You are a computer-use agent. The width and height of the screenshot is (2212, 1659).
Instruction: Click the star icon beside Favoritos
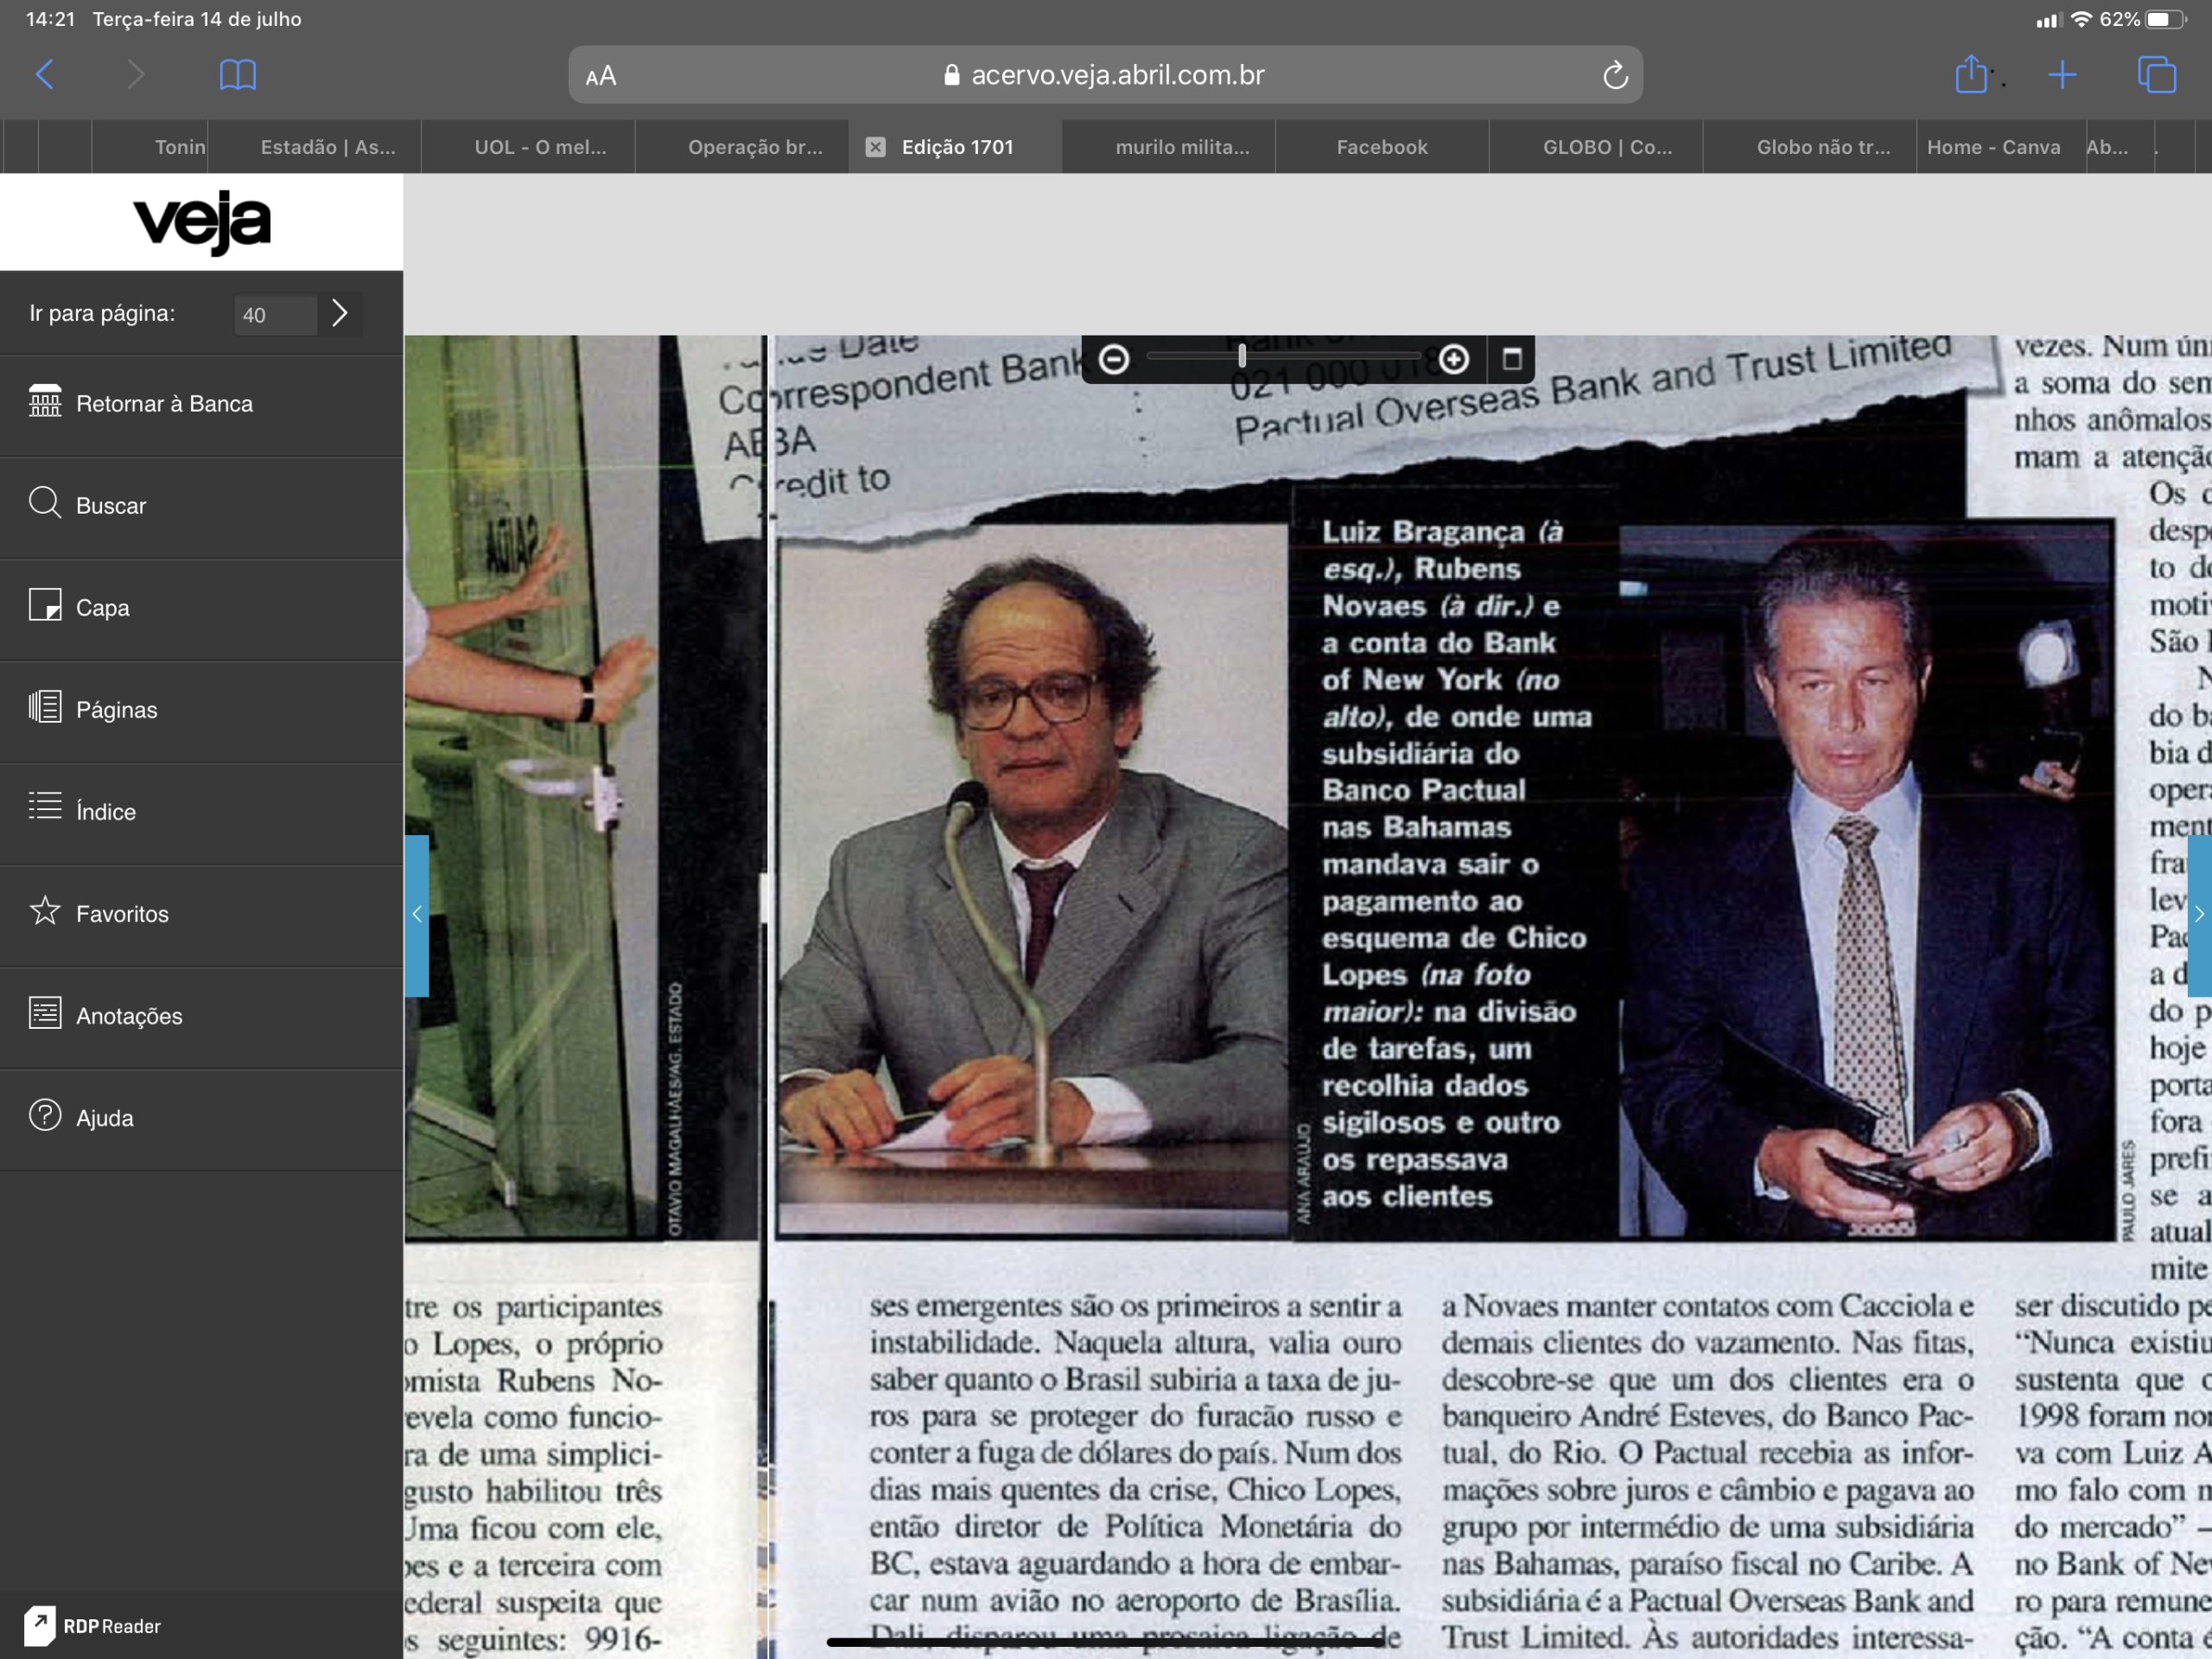pos(45,909)
